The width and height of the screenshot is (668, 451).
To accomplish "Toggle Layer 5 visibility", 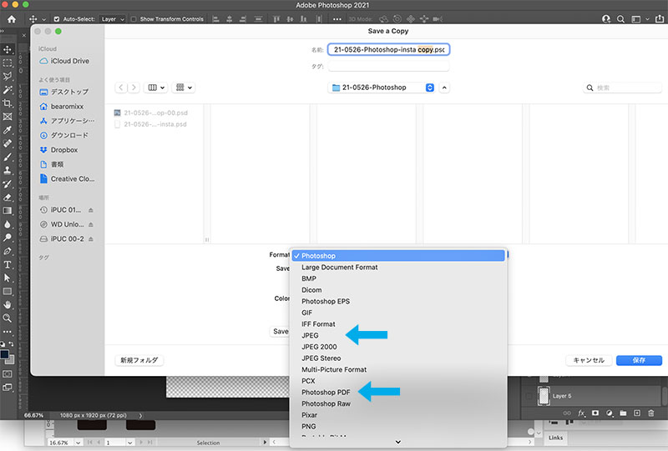I will click(x=529, y=396).
